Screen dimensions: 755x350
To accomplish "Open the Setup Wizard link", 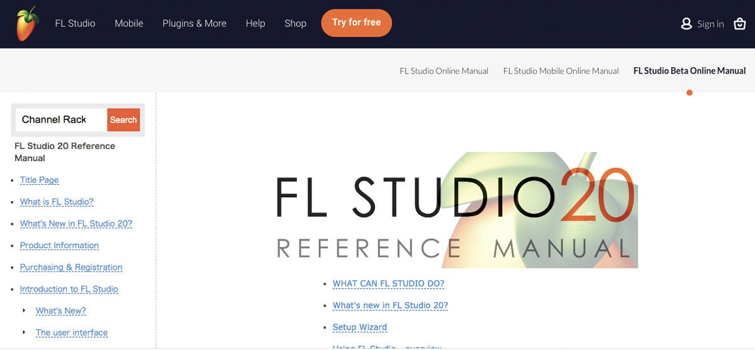I will coord(360,327).
